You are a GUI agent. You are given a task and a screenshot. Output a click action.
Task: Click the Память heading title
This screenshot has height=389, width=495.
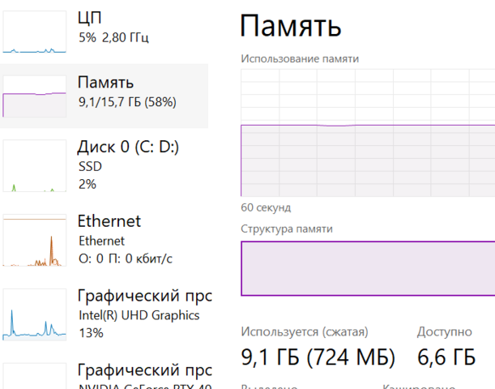pyautogui.click(x=292, y=27)
